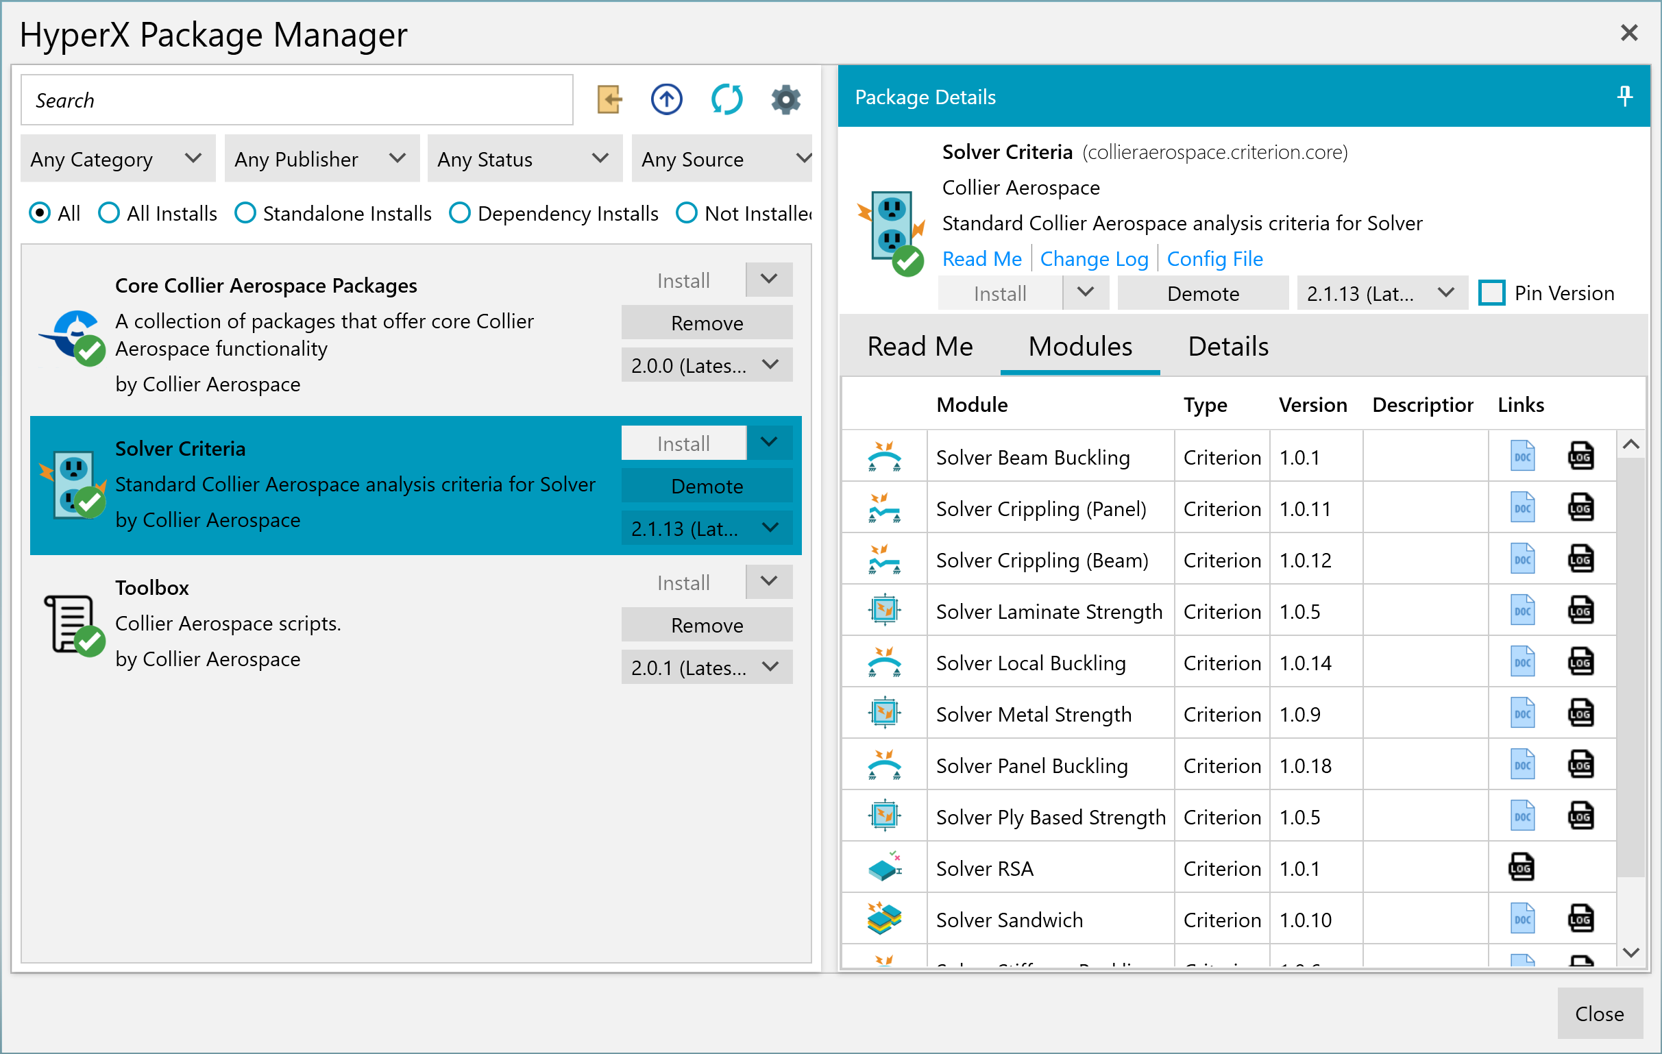Open DOC link for Solver Beam Buckling

(x=1522, y=456)
